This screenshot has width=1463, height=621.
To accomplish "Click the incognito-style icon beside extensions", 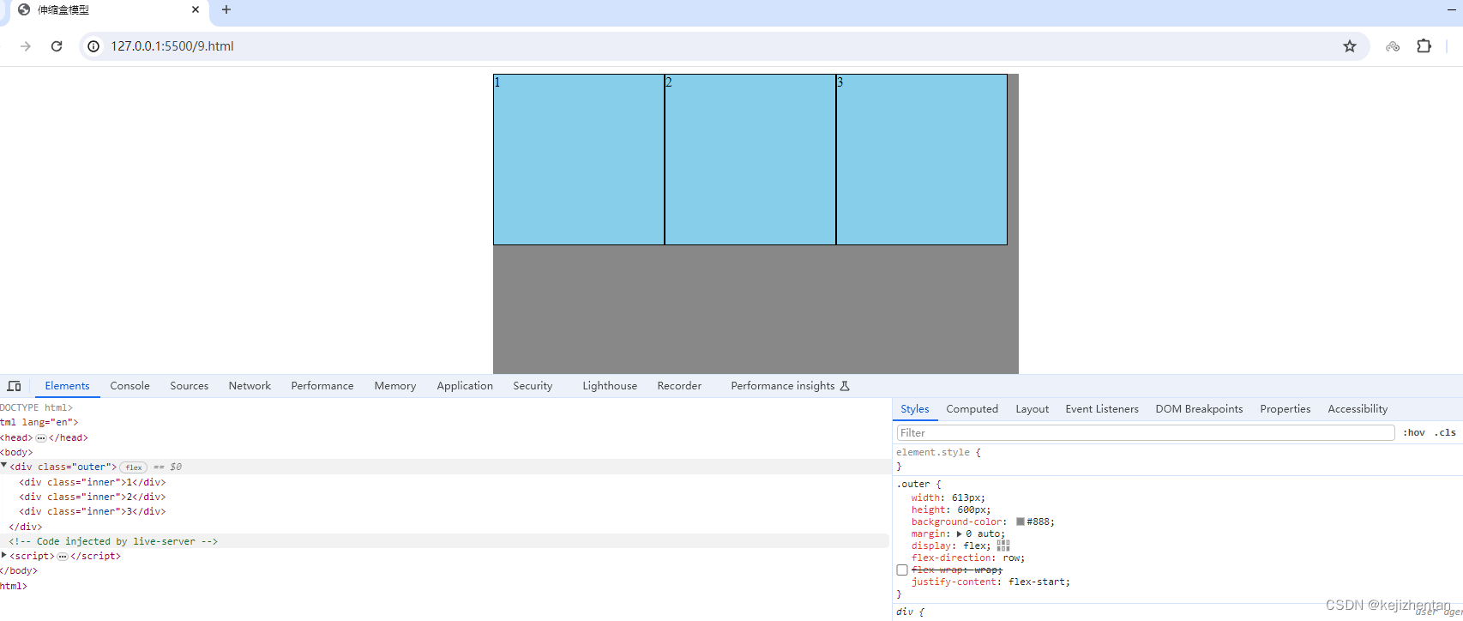I will click(1393, 46).
